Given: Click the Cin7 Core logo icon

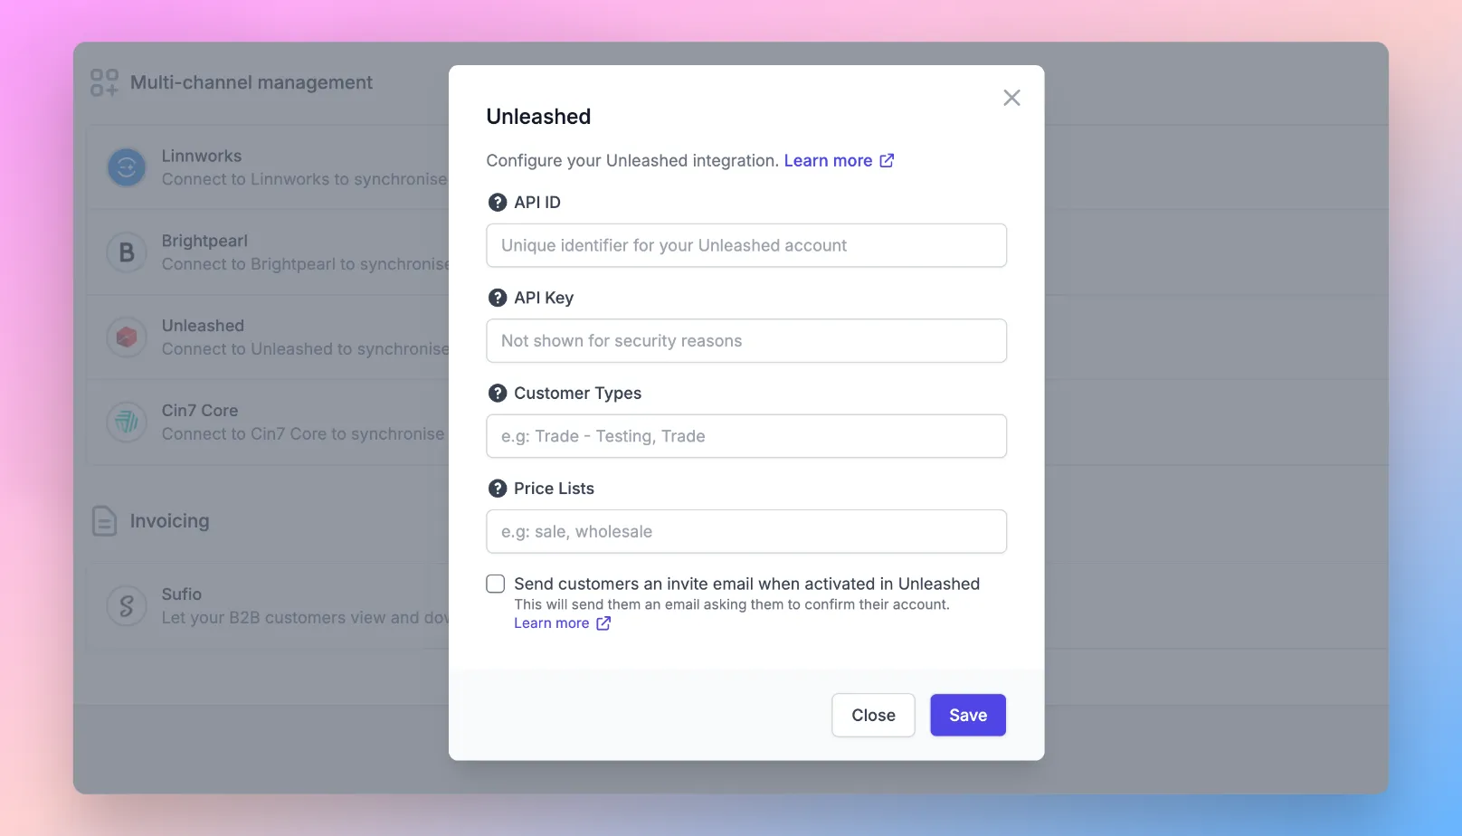Looking at the screenshot, I should 127,422.
